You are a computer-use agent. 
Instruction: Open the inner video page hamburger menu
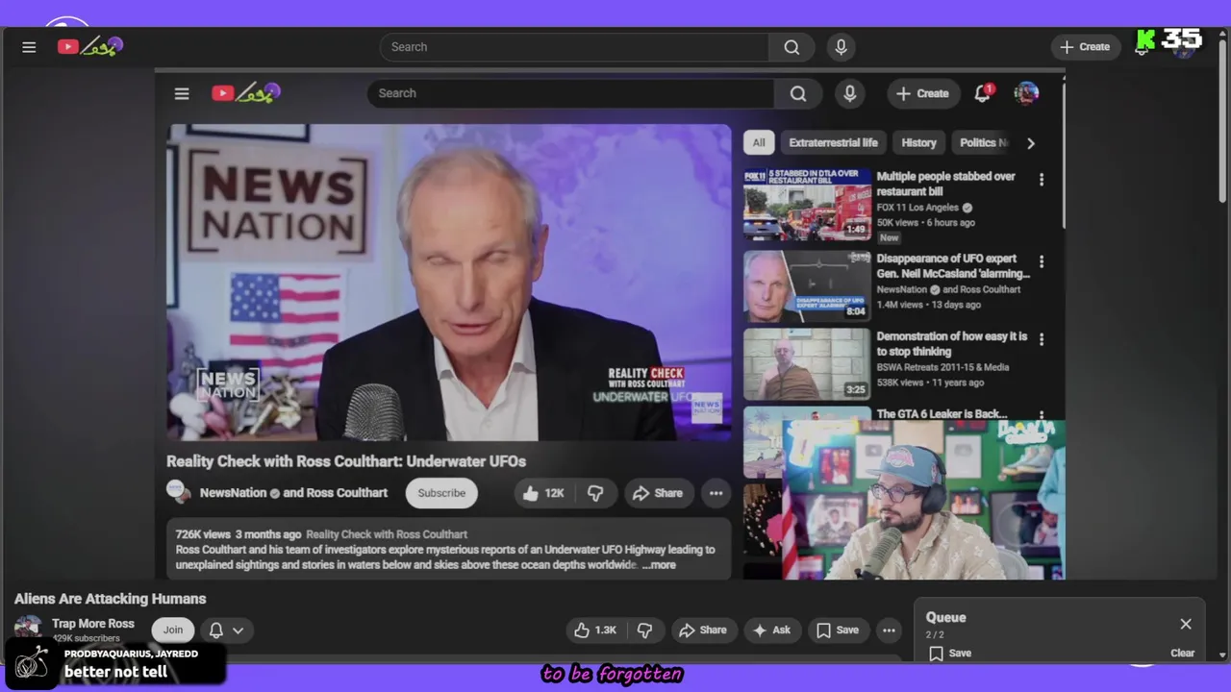182,93
